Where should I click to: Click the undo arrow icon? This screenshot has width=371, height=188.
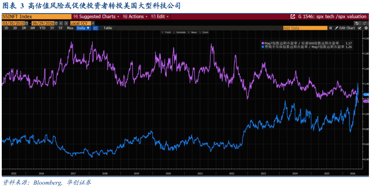[x=357, y=23]
